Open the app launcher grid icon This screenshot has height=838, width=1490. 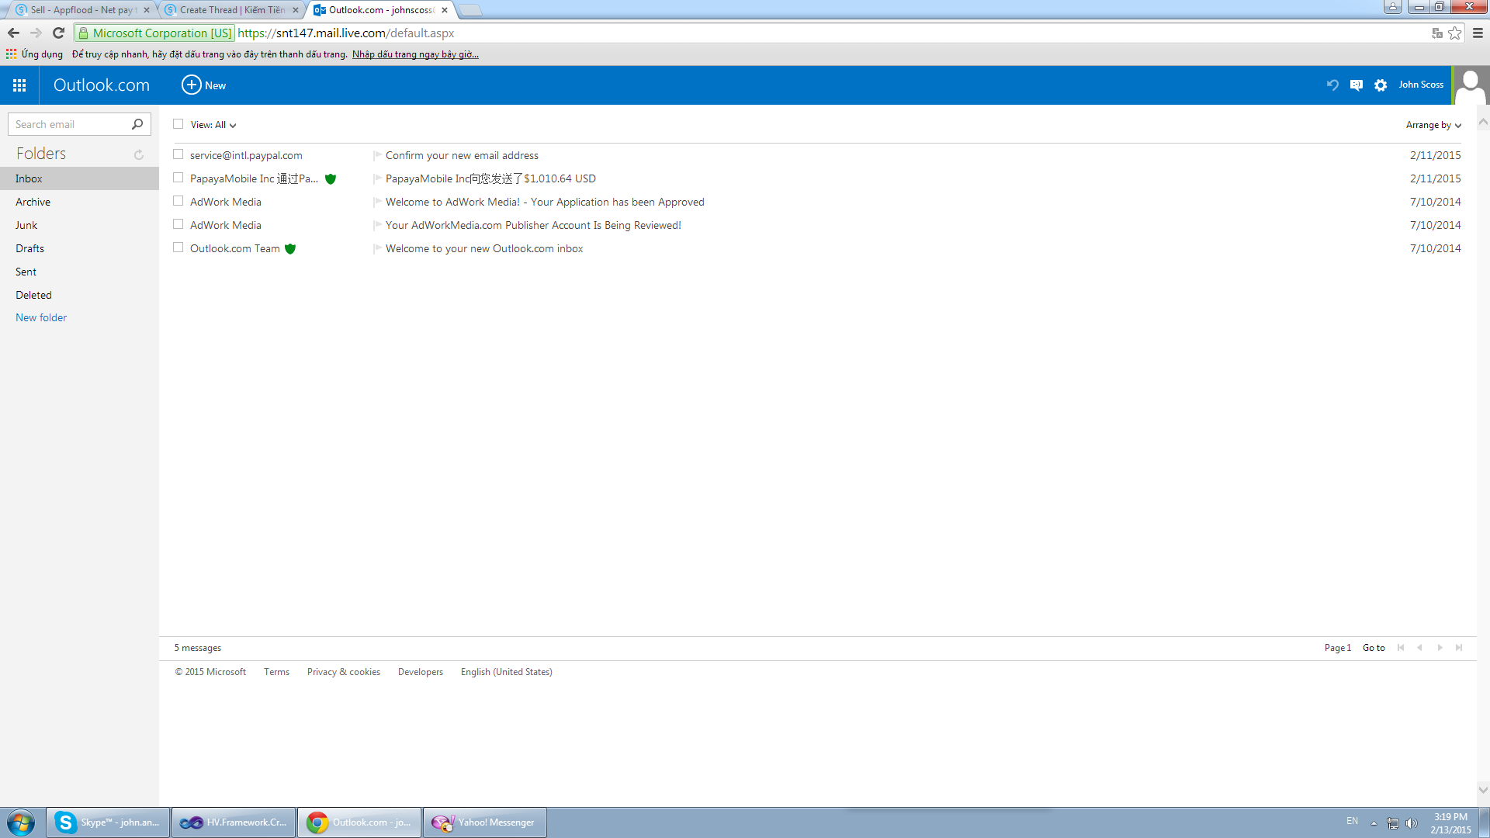pyautogui.click(x=19, y=85)
